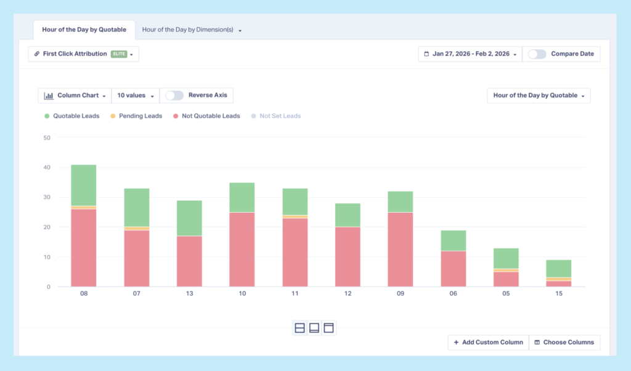Click the calendar icon in the date range
Image resolution: width=631 pixels, height=371 pixels.
[x=428, y=54]
